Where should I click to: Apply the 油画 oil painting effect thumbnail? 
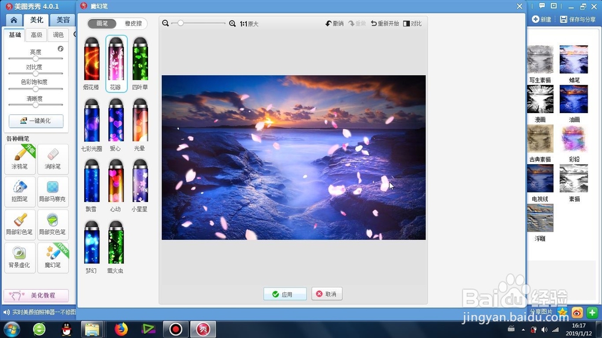click(574, 99)
